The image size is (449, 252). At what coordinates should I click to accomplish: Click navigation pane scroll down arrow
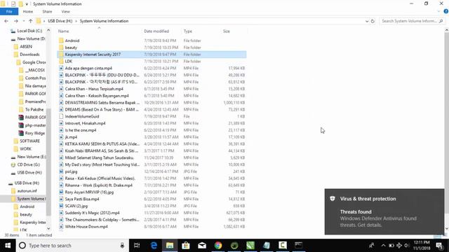48,228
